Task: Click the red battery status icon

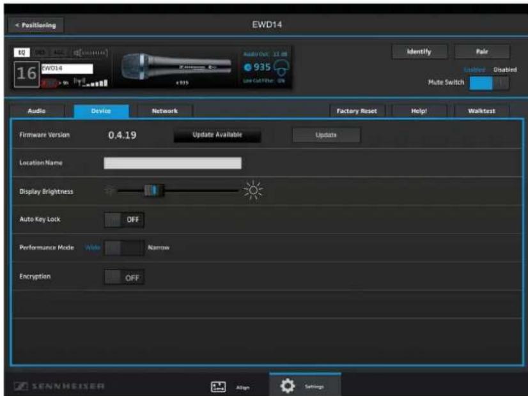Action: tap(49, 83)
